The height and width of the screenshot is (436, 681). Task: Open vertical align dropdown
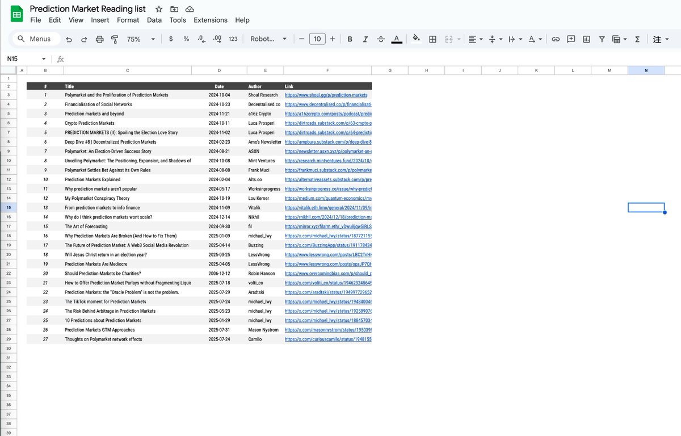(x=495, y=39)
